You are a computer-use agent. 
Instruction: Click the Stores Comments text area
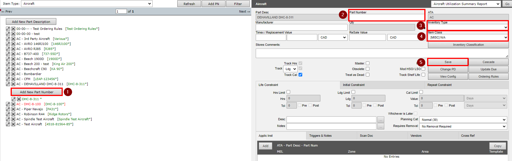click(x=382, y=53)
